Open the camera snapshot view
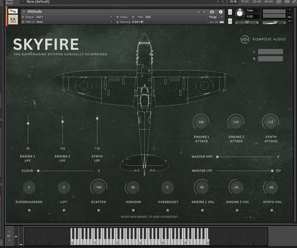Screen dimensions: 297x248 [212, 12]
